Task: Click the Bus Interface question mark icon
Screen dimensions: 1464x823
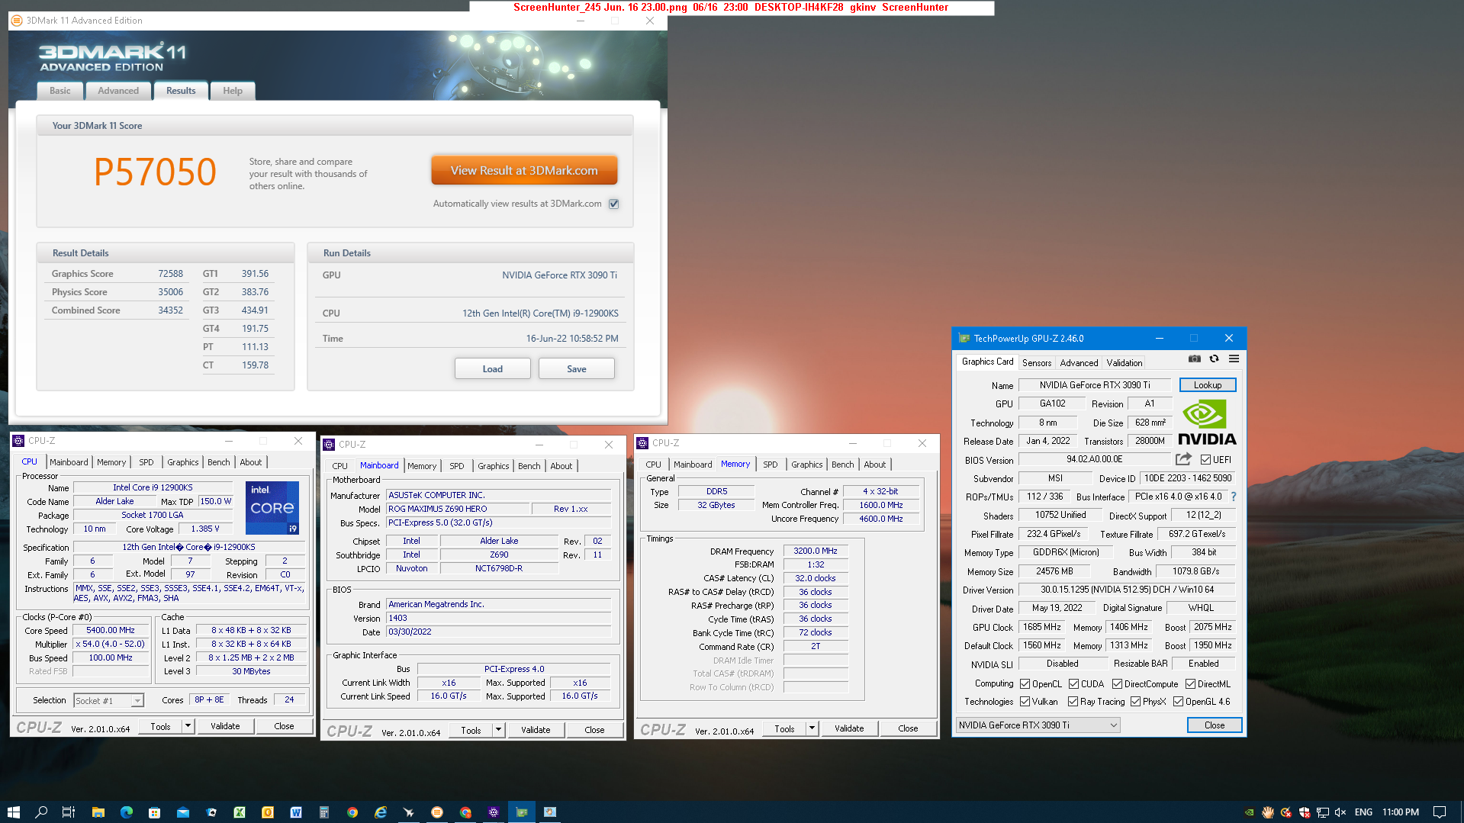Action: tap(1233, 497)
